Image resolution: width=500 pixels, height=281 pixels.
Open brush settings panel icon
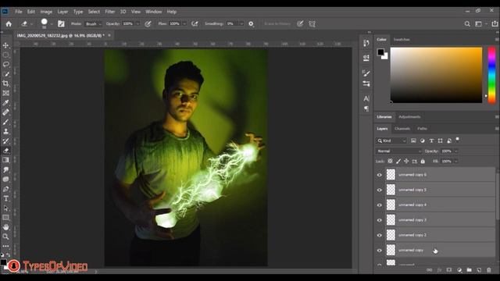[x=61, y=24]
